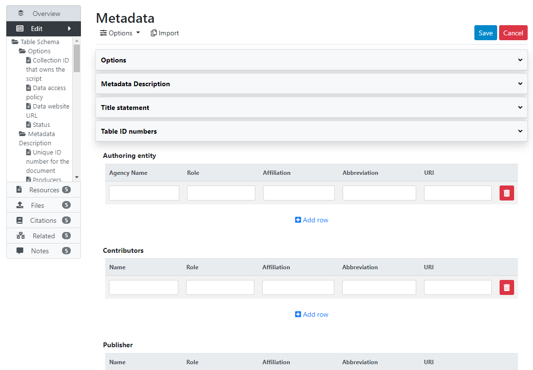Click file icon beside Collection ID
Viewport: 533px width, 370px height.
point(29,60)
